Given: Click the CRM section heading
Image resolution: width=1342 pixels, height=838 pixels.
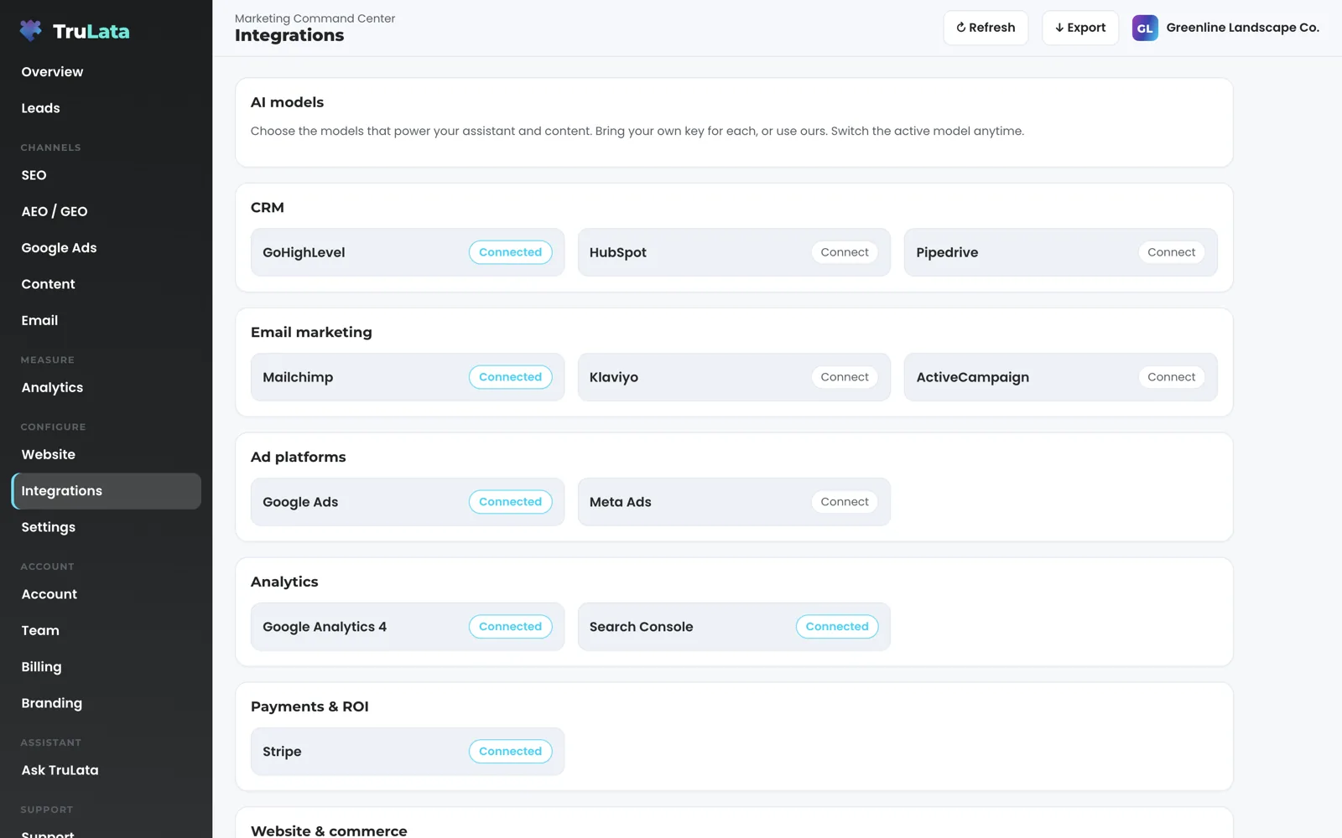Looking at the screenshot, I should point(268,207).
